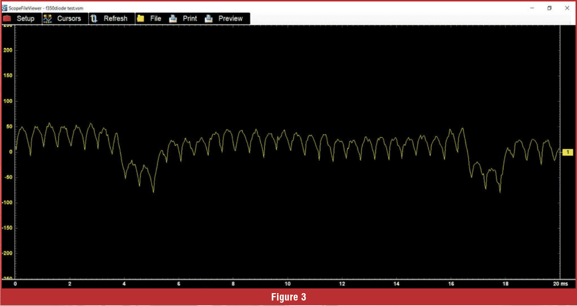577x306 pixels.
Task: Click the Refresh arrows icon
Action: (x=94, y=18)
